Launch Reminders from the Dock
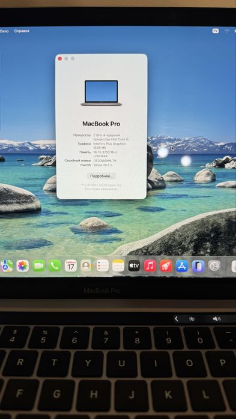The width and height of the screenshot is (236, 419). pyautogui.click(x=102, y=265)
